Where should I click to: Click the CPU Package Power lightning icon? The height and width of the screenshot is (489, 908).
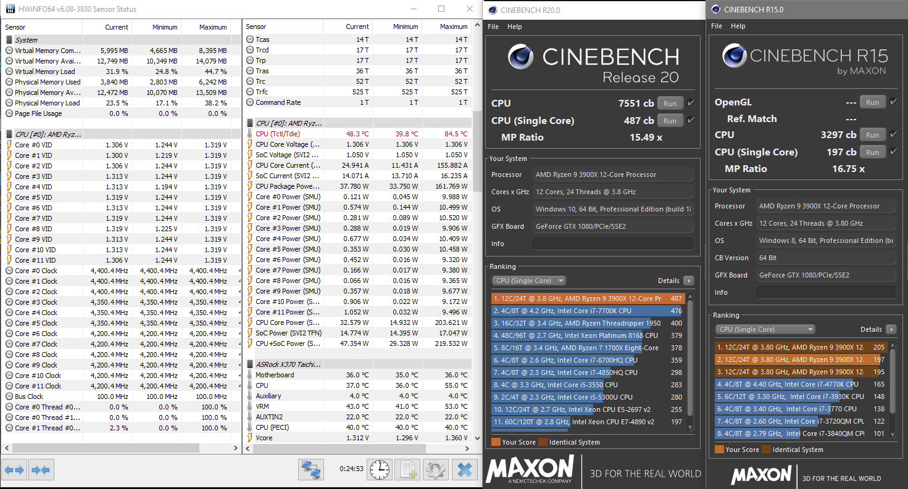point(249,186)
